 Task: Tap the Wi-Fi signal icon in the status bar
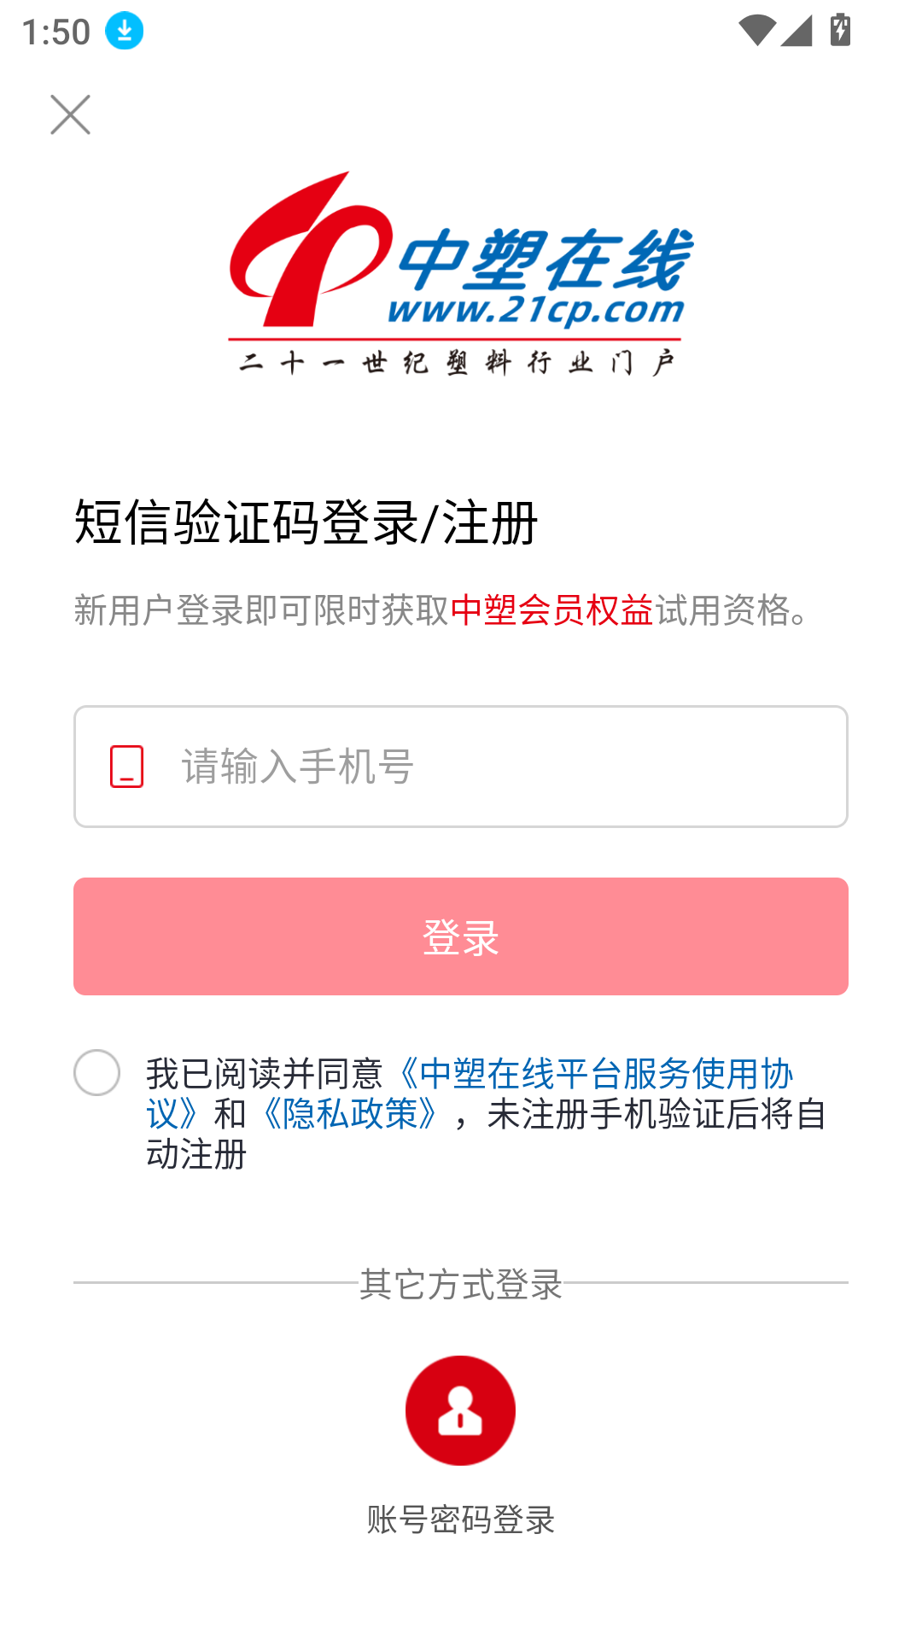(756, 31)
